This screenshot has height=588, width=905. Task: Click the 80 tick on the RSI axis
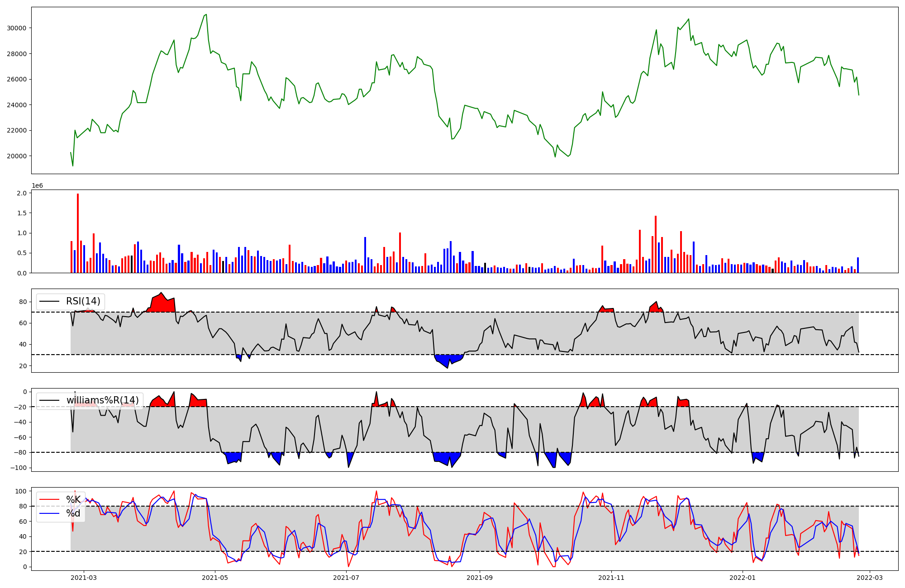[24, 302]
